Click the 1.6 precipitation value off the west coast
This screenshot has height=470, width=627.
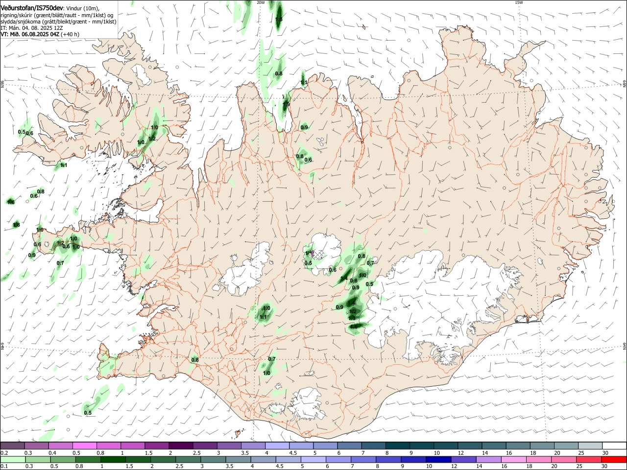point(11,202)
